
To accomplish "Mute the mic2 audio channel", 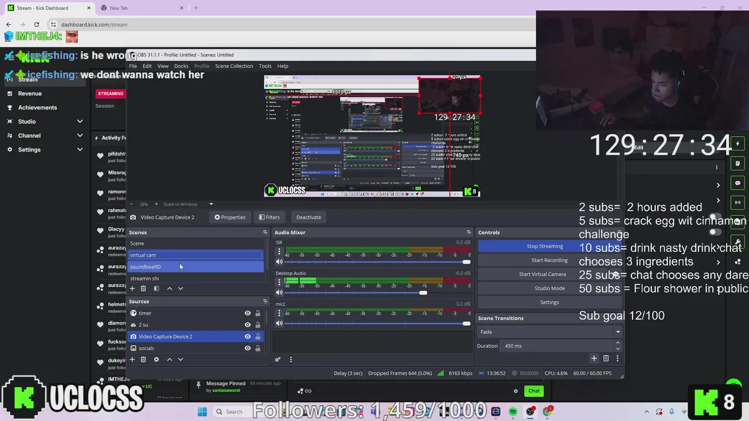I will point(279,323).
